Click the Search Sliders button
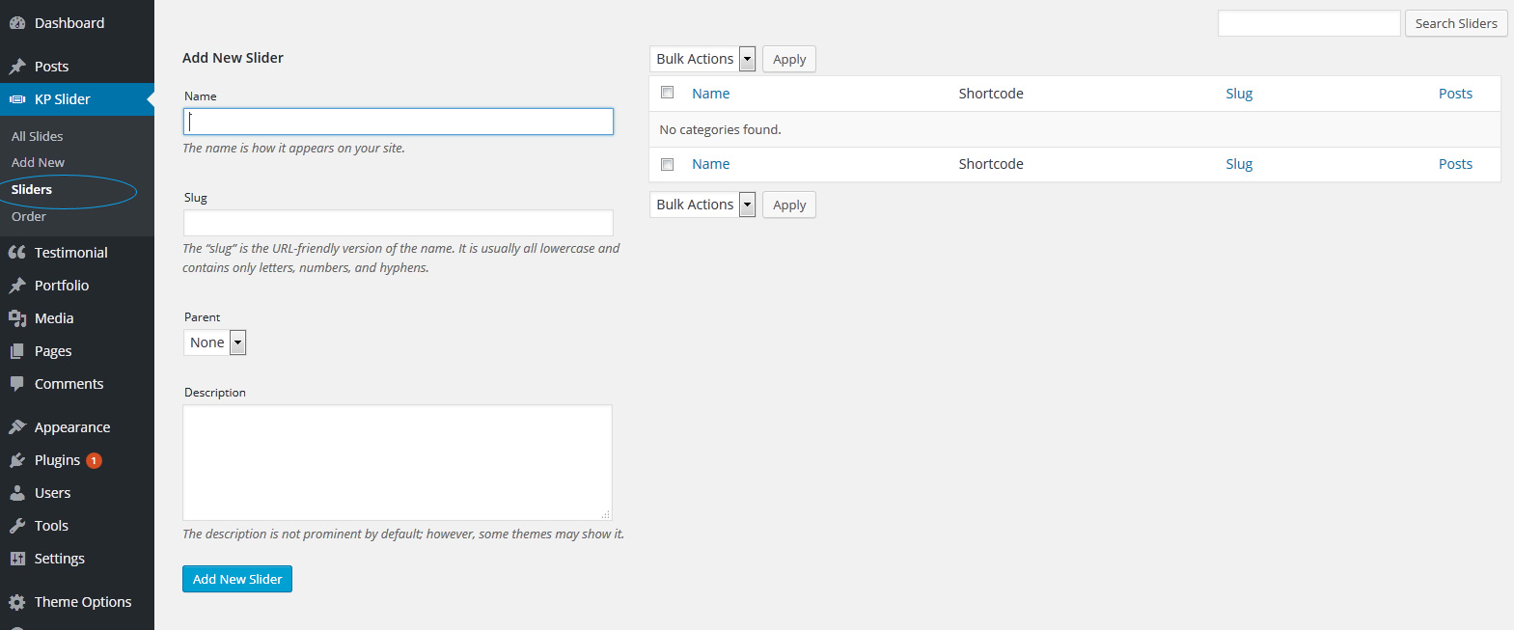Screen dimensions: 1514x630 1455,23
